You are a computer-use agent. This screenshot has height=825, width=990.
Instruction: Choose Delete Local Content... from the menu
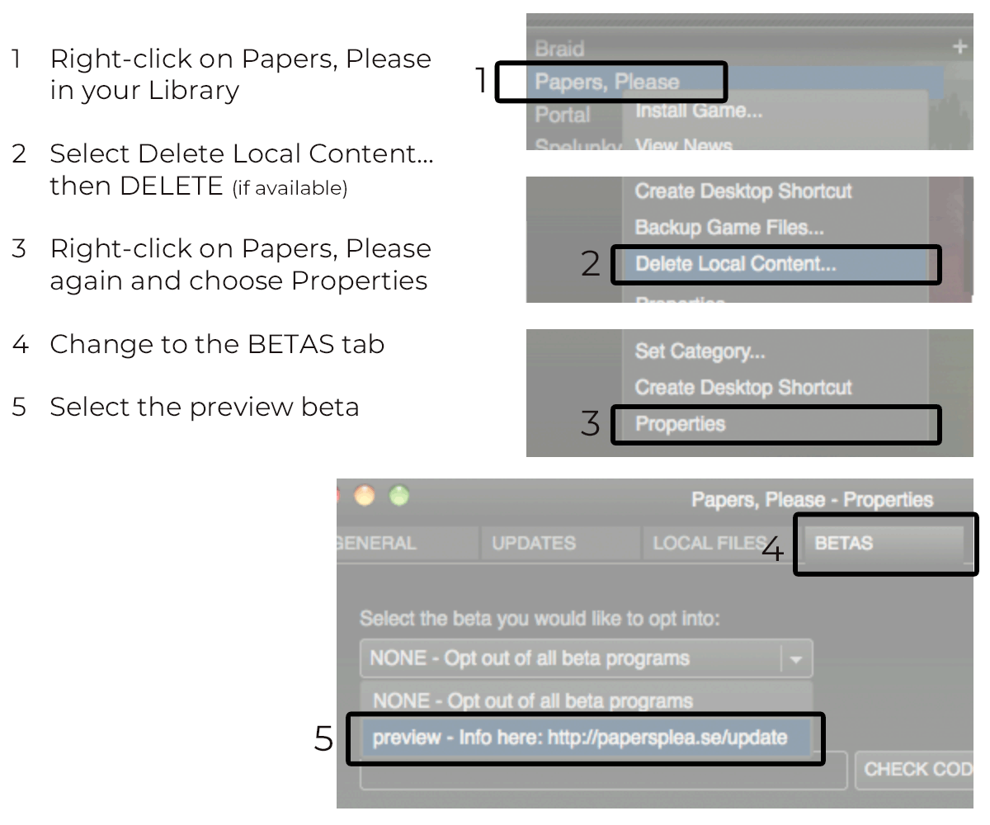(734, 264)
